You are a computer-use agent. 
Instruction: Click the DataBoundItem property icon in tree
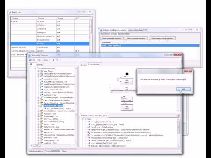41,106
